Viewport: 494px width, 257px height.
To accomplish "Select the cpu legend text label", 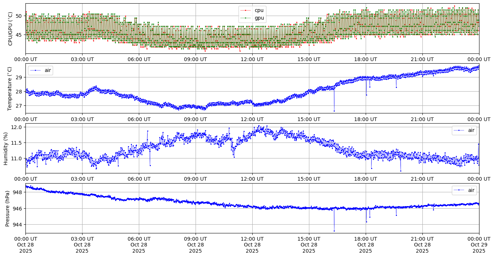I will point(259,11).
